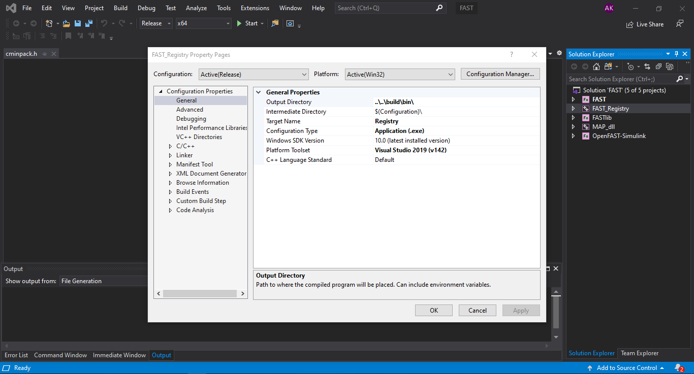Image resolution: width=694 pixels, height=374 pixels.
Task: Open the Debug menu
Action: tap(146, 8)
